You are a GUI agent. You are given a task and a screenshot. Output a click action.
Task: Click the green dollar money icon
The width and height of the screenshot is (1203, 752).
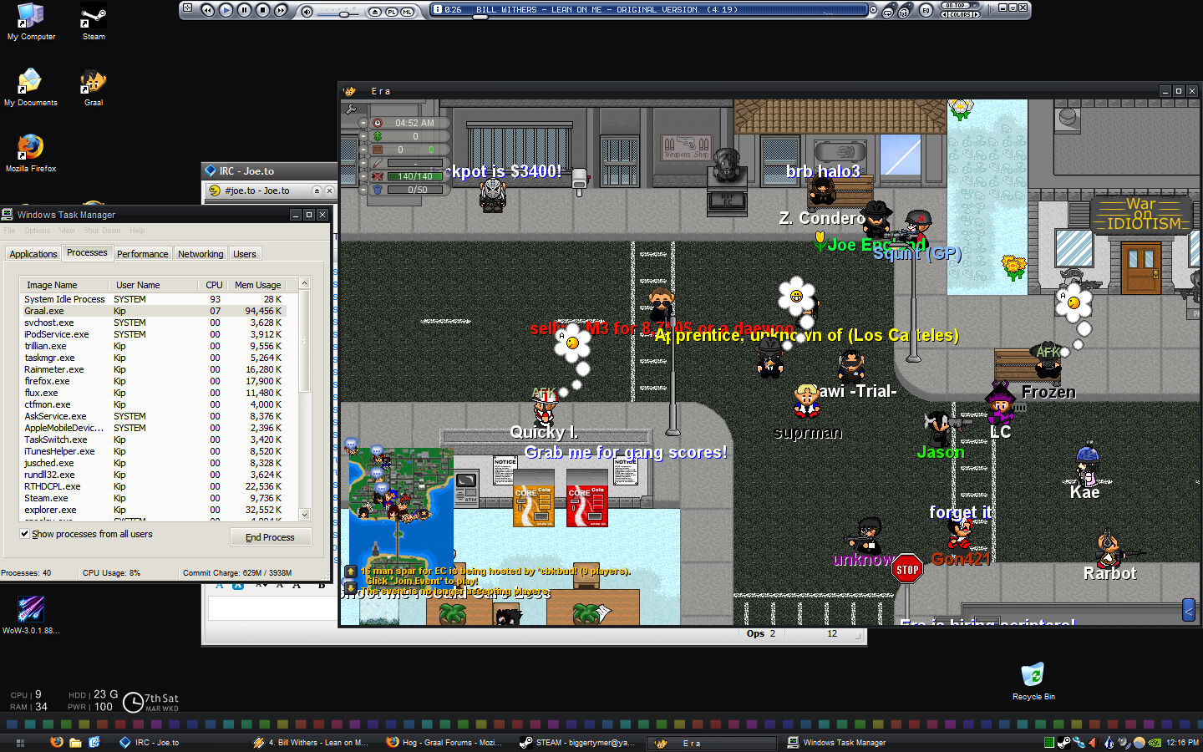click(x=378, y=136)
